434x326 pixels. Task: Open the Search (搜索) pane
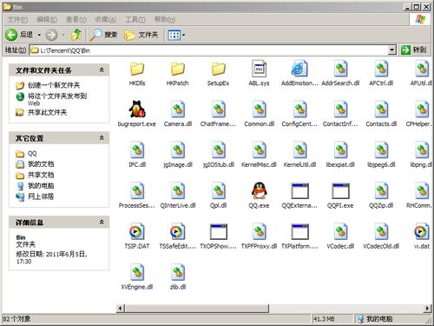point(103,35)
